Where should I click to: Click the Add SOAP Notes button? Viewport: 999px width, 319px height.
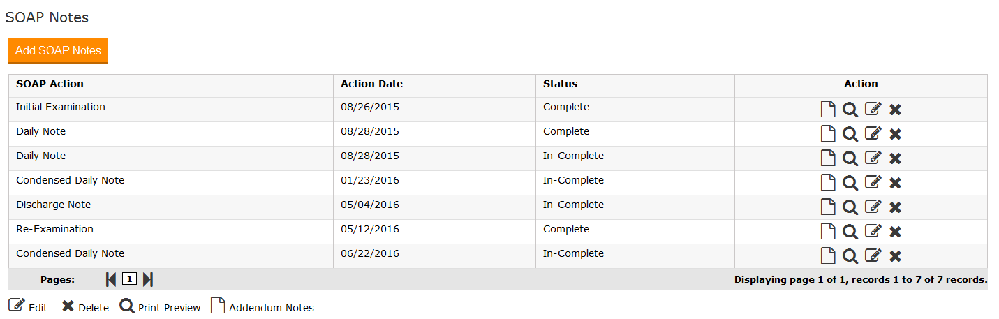58,50
